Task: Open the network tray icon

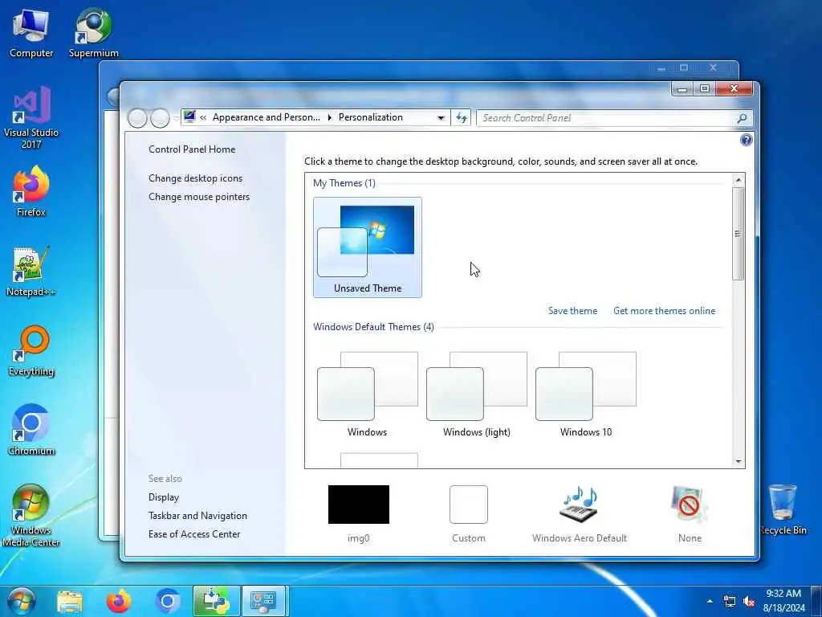Action: click(729, 601)
